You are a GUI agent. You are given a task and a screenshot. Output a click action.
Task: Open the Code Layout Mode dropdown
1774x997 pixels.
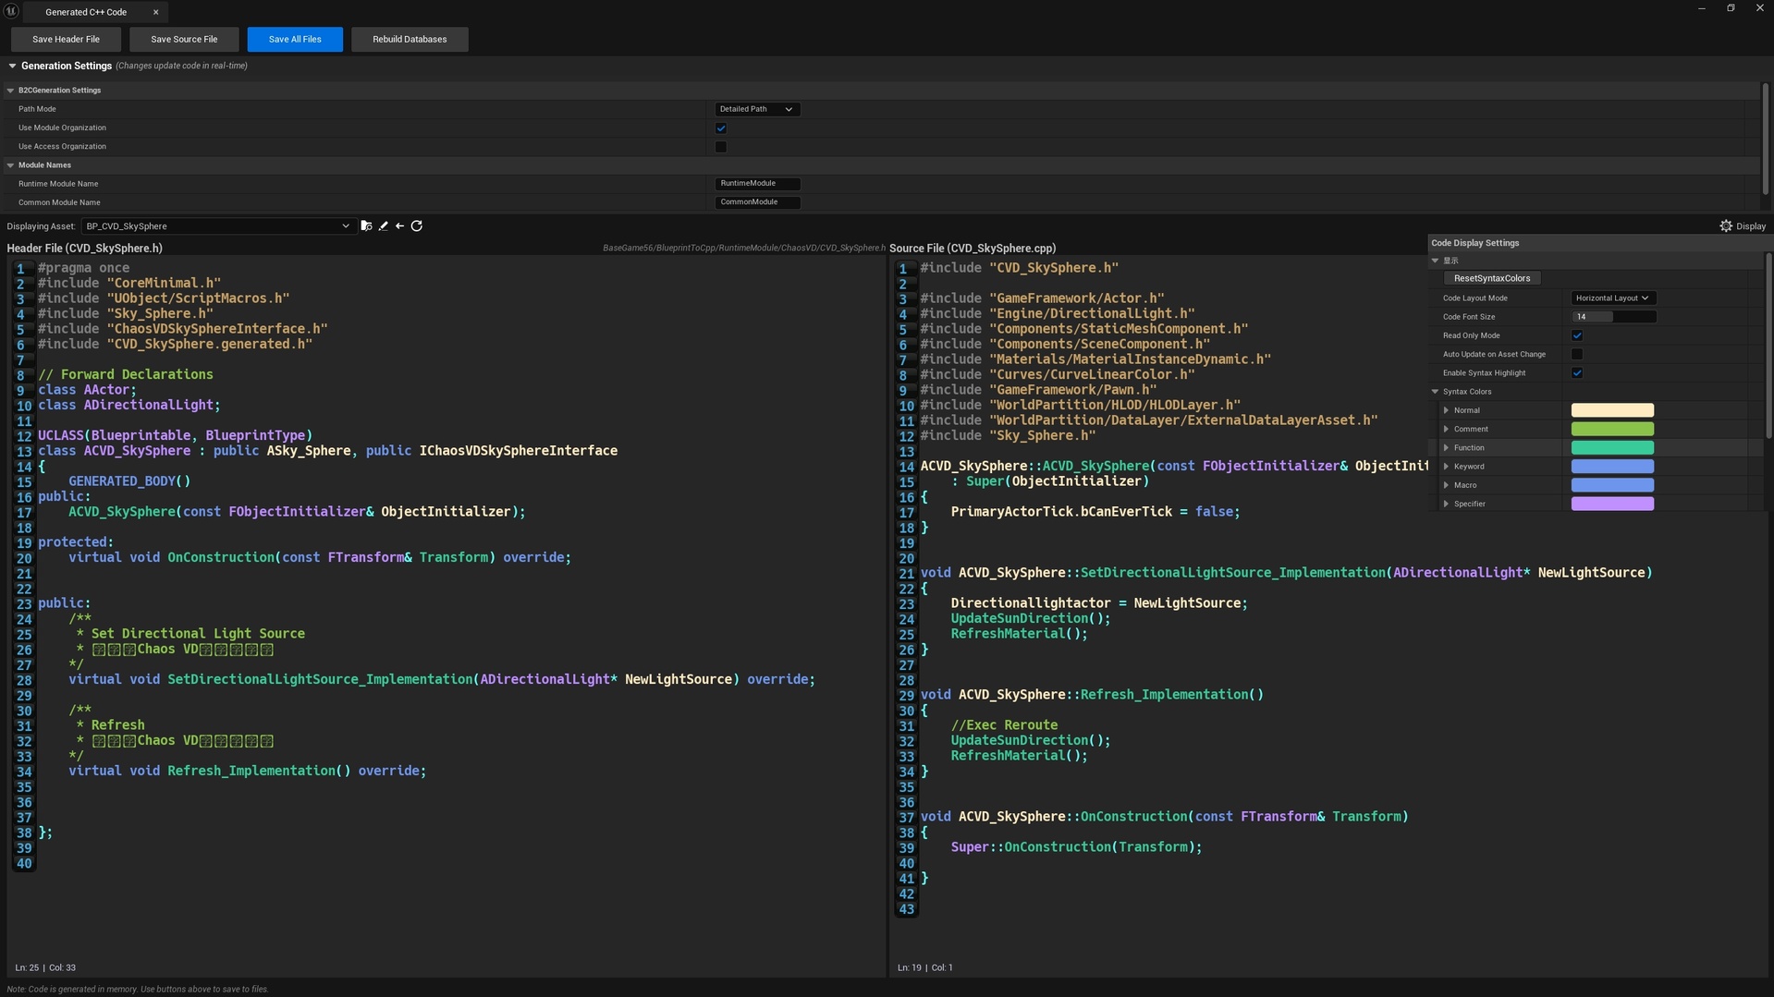pyautogui.click(x=1613, y=298)
